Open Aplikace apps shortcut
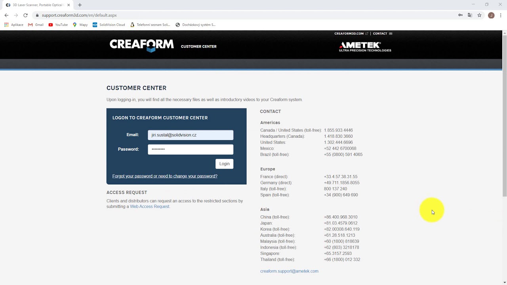 tap(14, 25)
